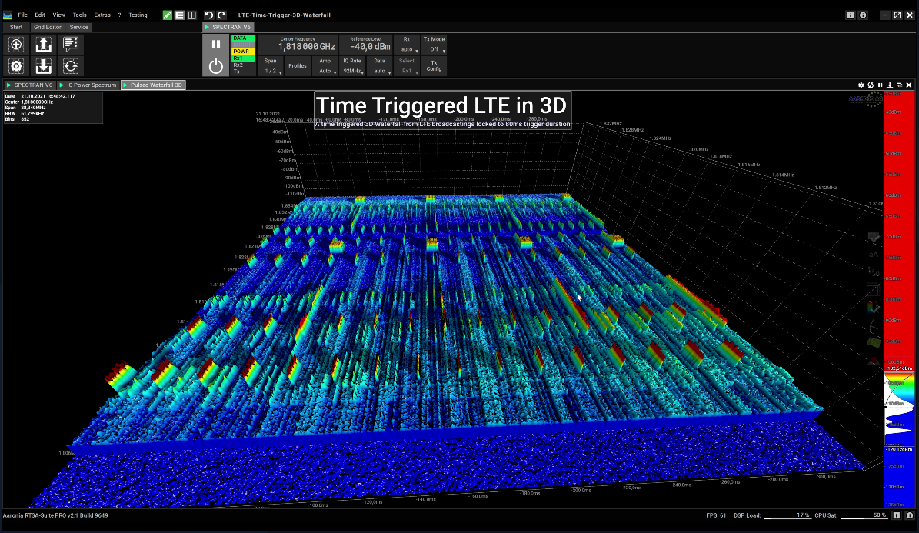
Task: Click the Profiles button
Action: pyautogui.click(x=298, y=65)
